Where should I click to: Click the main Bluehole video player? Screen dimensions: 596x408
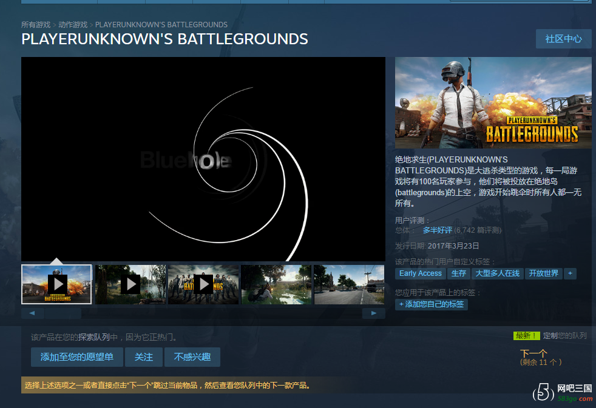click(203, 159)
